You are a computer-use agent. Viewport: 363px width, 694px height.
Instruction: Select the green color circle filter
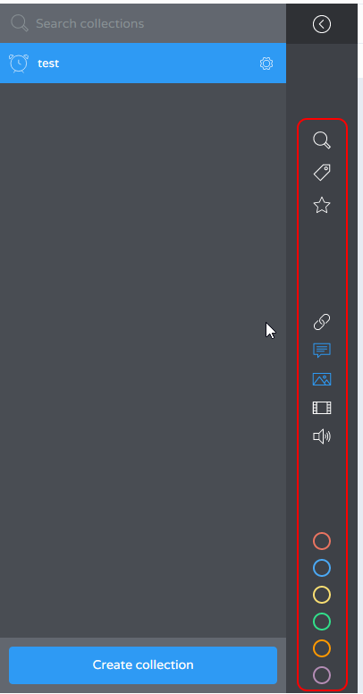(322, 622)
